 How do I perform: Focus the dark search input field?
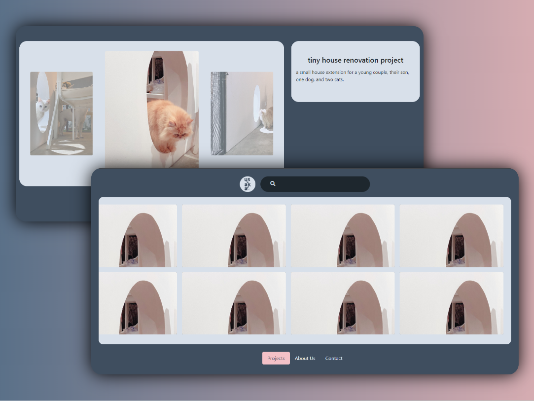click(x=320, y=184)
